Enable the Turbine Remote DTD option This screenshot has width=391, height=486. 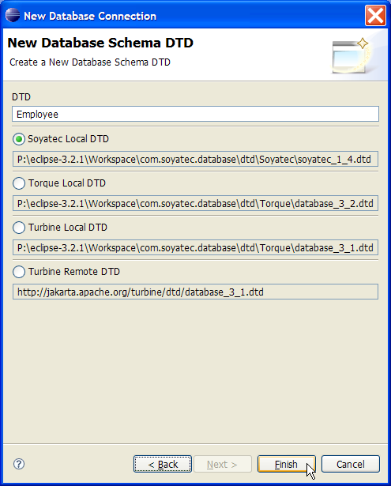pyautogui.click(x=19, y=272)
